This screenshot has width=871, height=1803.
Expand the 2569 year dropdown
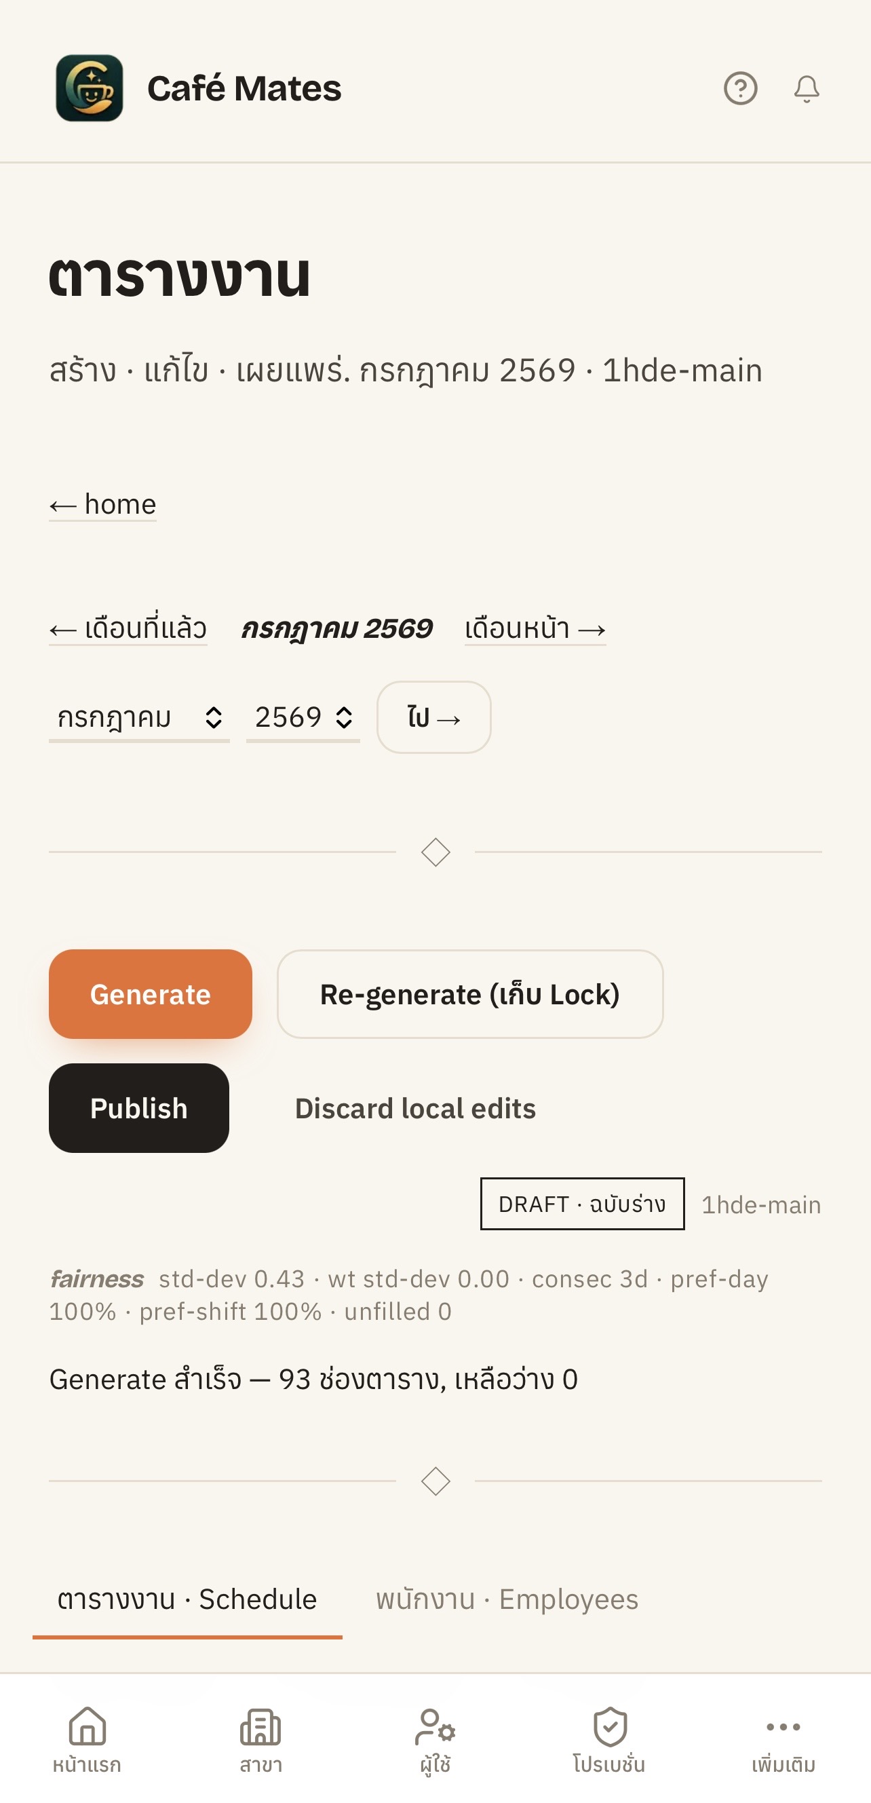click(x=303, y=717)
